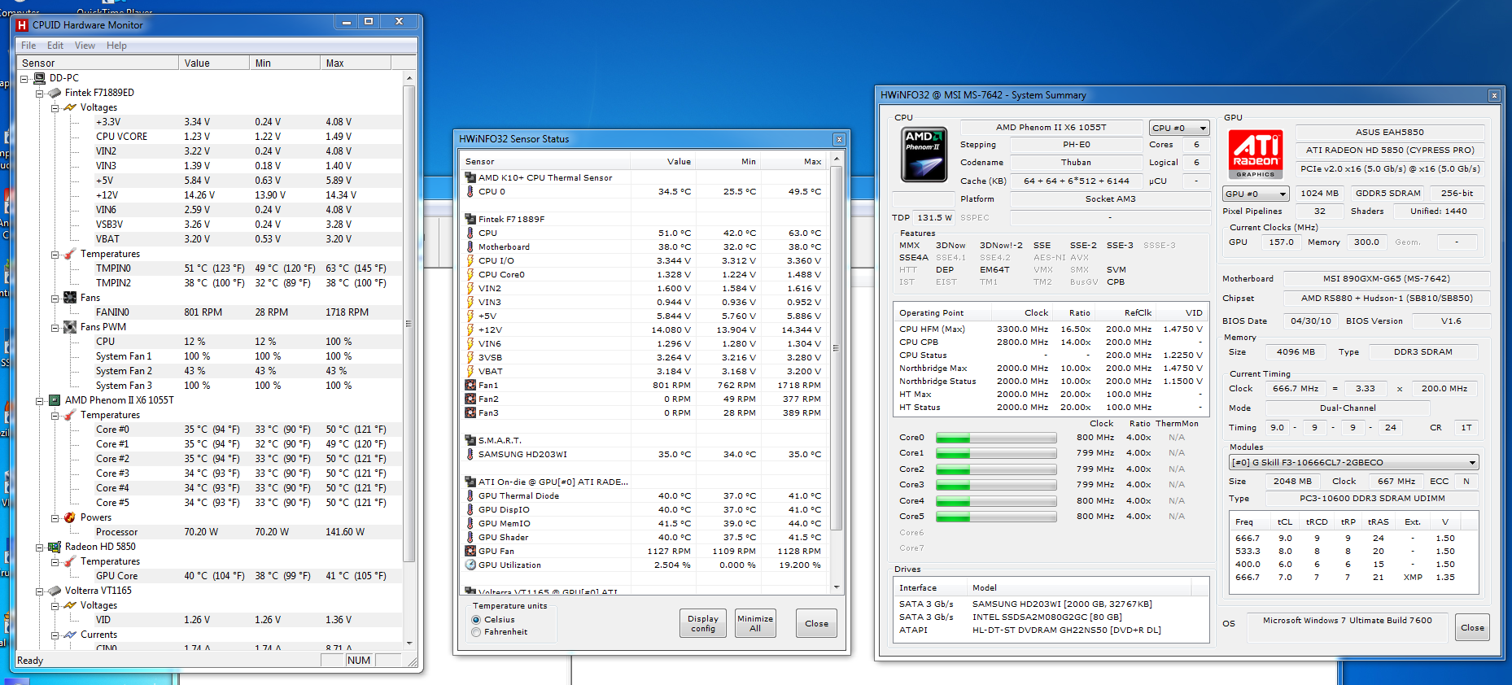
Task: Click the DD-PC computer icon in tree
Action: point(39,78)
